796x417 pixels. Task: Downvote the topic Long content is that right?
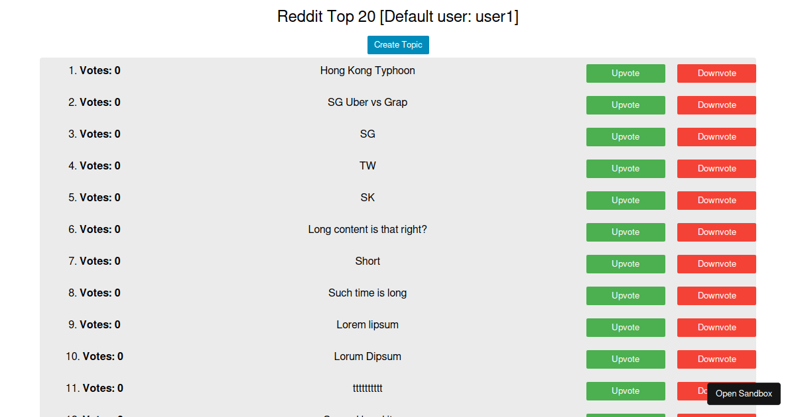(x=716, y=232)
